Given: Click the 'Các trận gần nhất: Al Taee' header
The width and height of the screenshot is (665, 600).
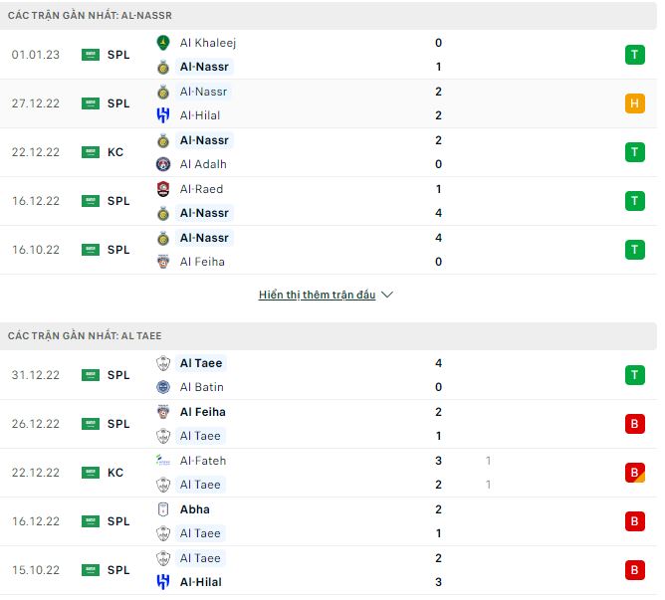Looking at the screenshot, I should (85, 336).
